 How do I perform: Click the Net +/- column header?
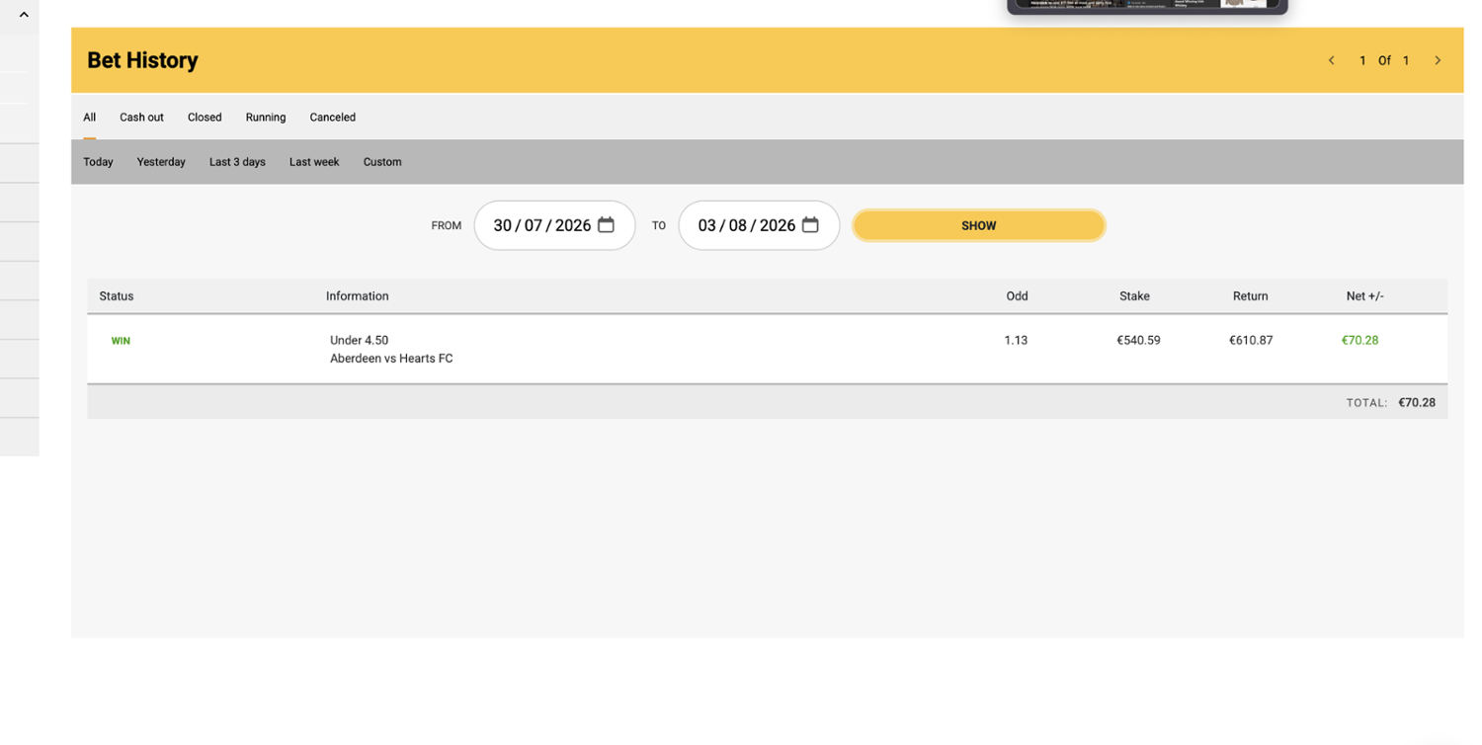(1364, 296)
